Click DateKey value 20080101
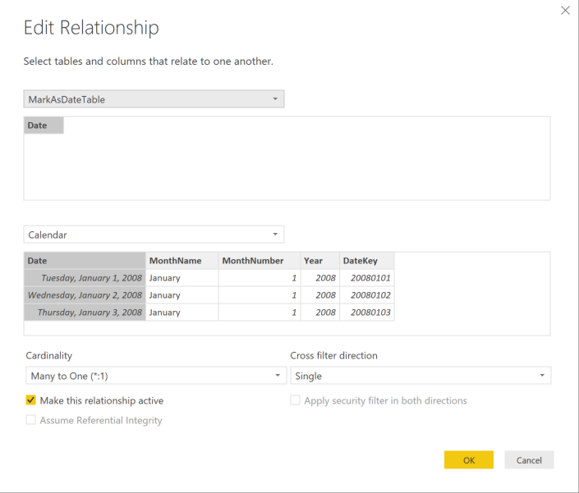579x493 pixels. tap(366, 277)
